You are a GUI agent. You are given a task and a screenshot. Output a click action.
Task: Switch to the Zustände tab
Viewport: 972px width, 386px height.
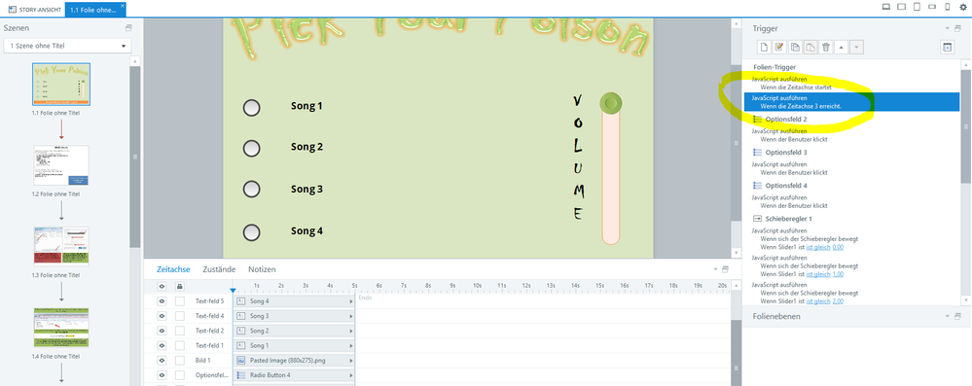click(x=219, y=269)
